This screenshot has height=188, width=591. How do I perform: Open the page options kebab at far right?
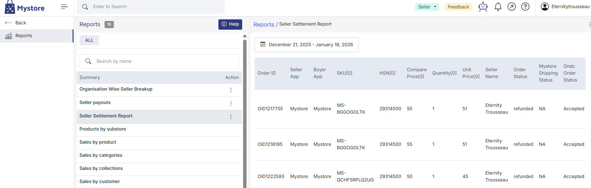(589, 24)
